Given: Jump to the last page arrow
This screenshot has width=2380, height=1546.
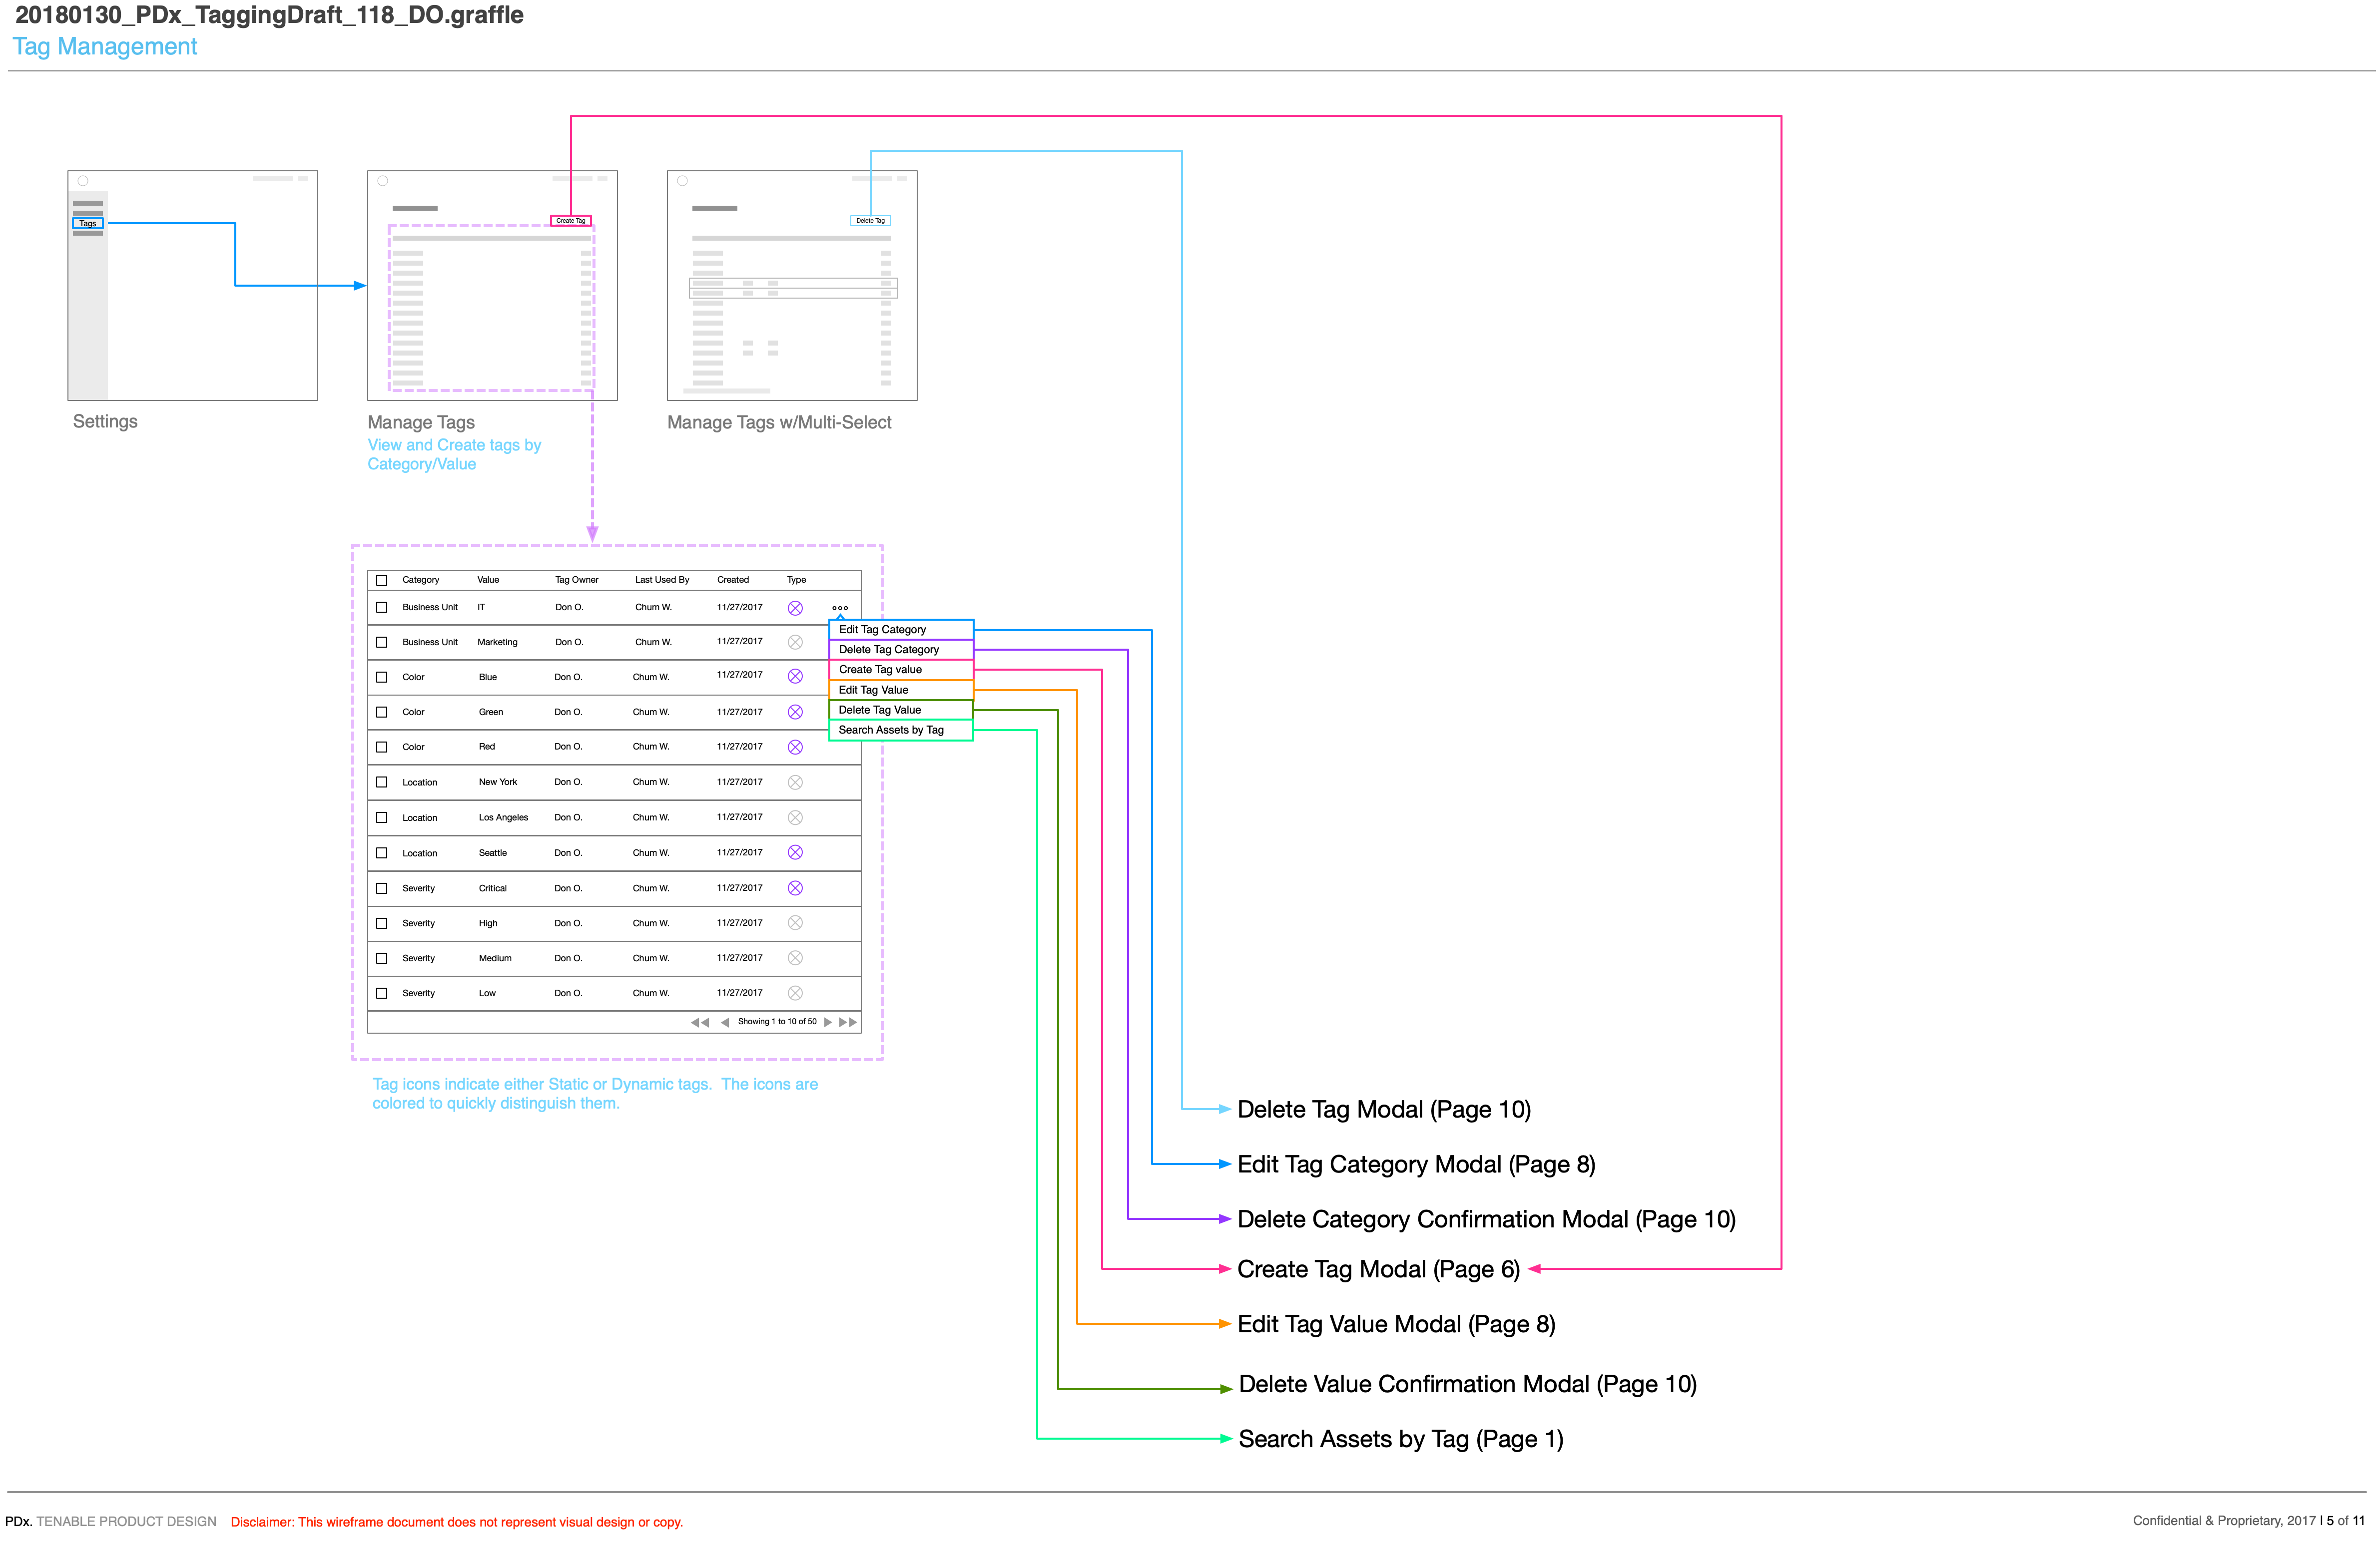Looking at the screenshot, I should (848, 1022).
